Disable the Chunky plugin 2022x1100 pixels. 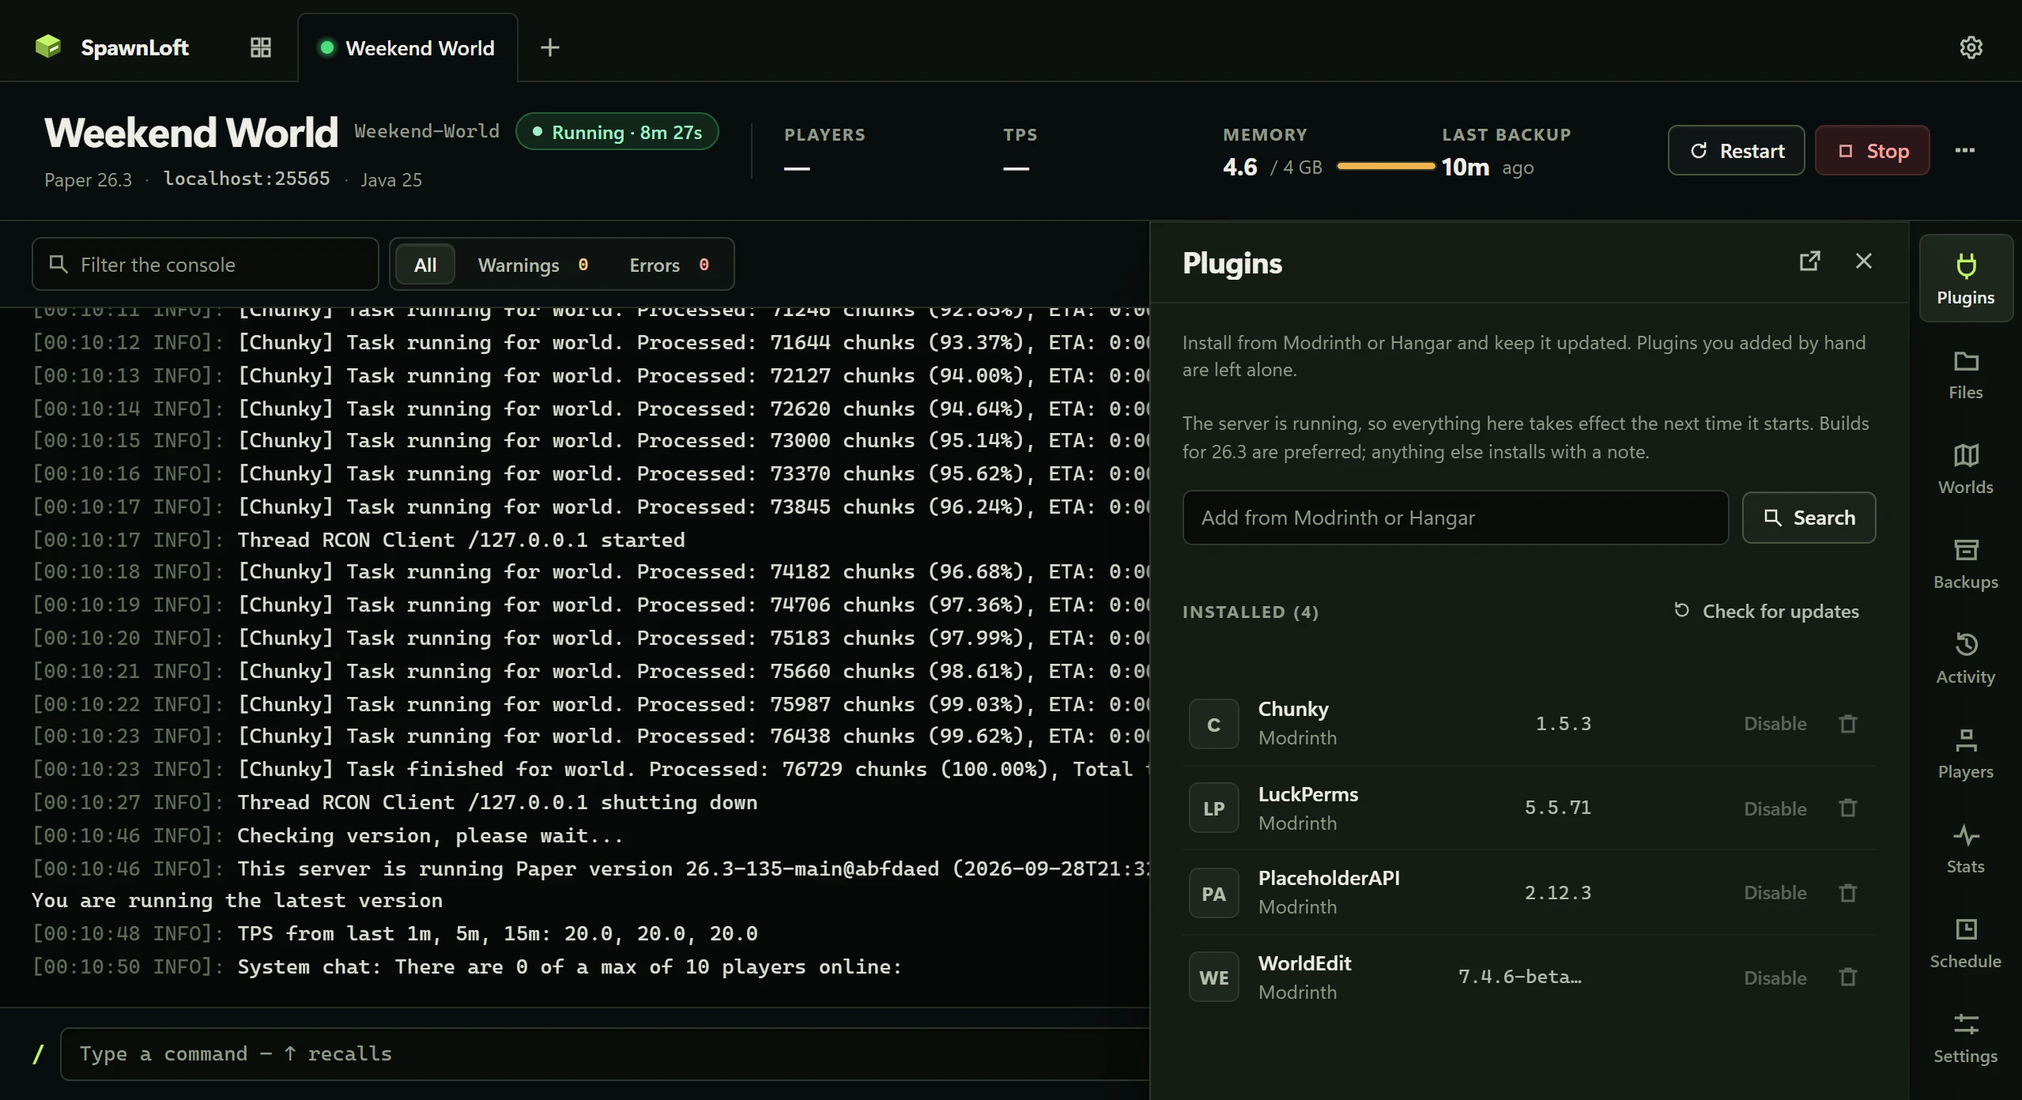[x=1775, y=723]
